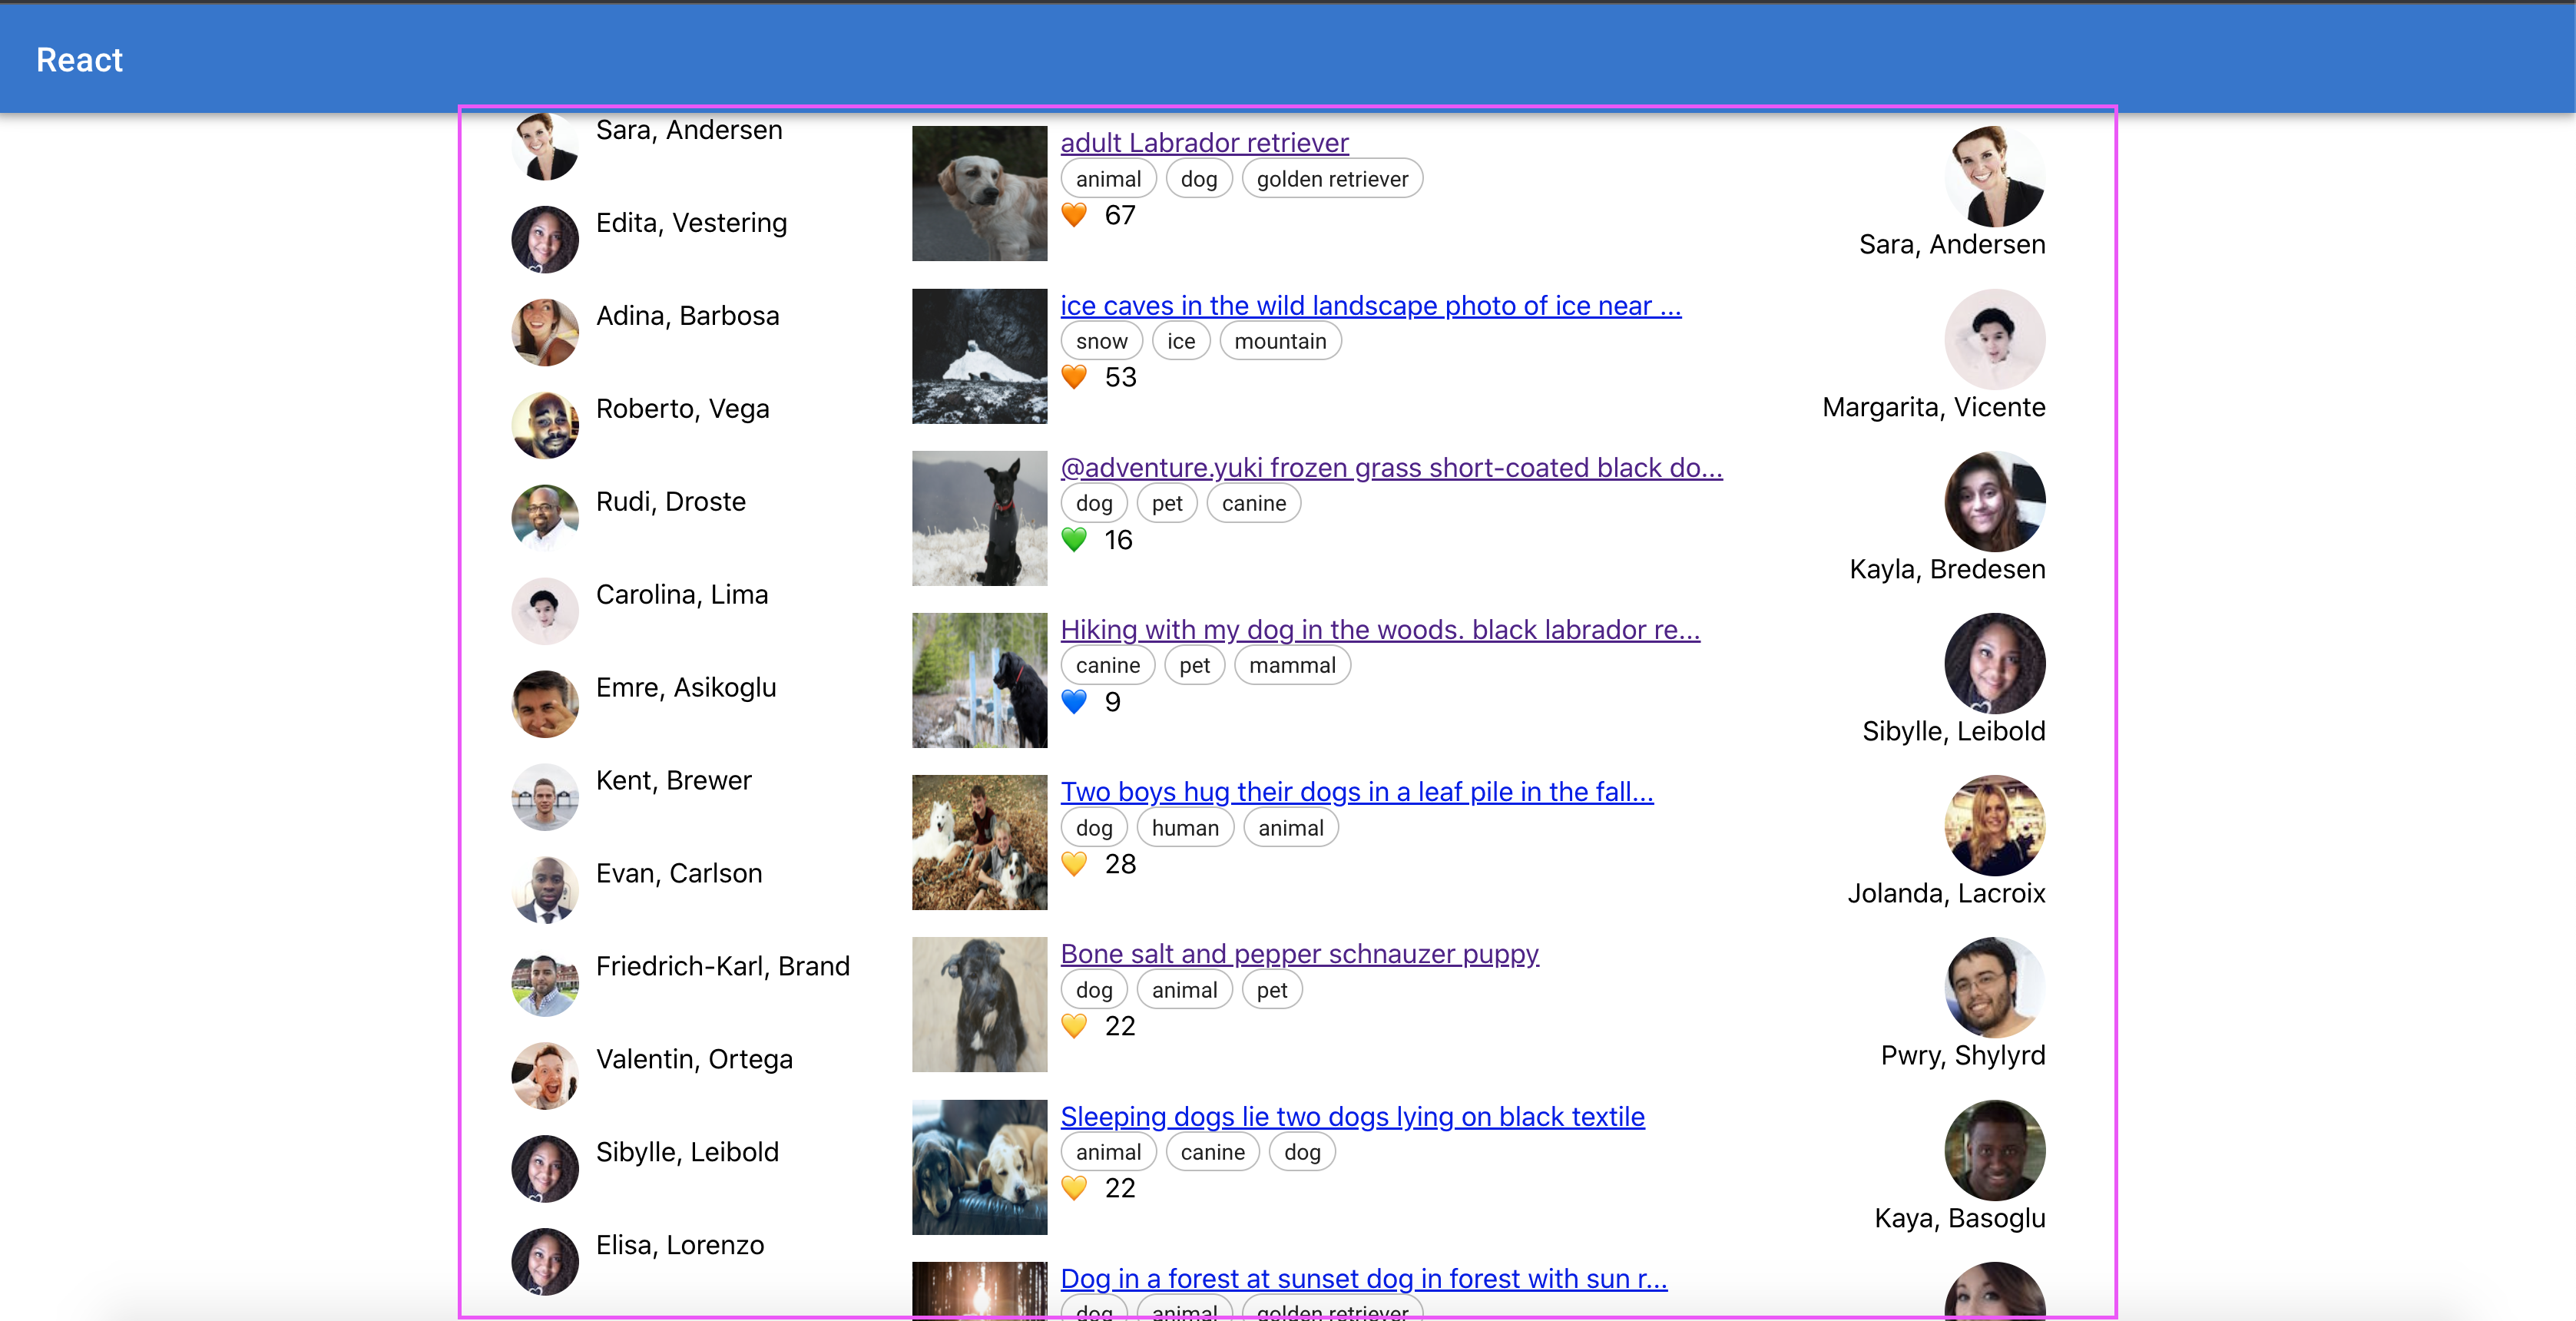Viewport: 2576px width, 1321px height.
Task: Open 'adult Labrador retriever' photo link
Action: 1204,143
